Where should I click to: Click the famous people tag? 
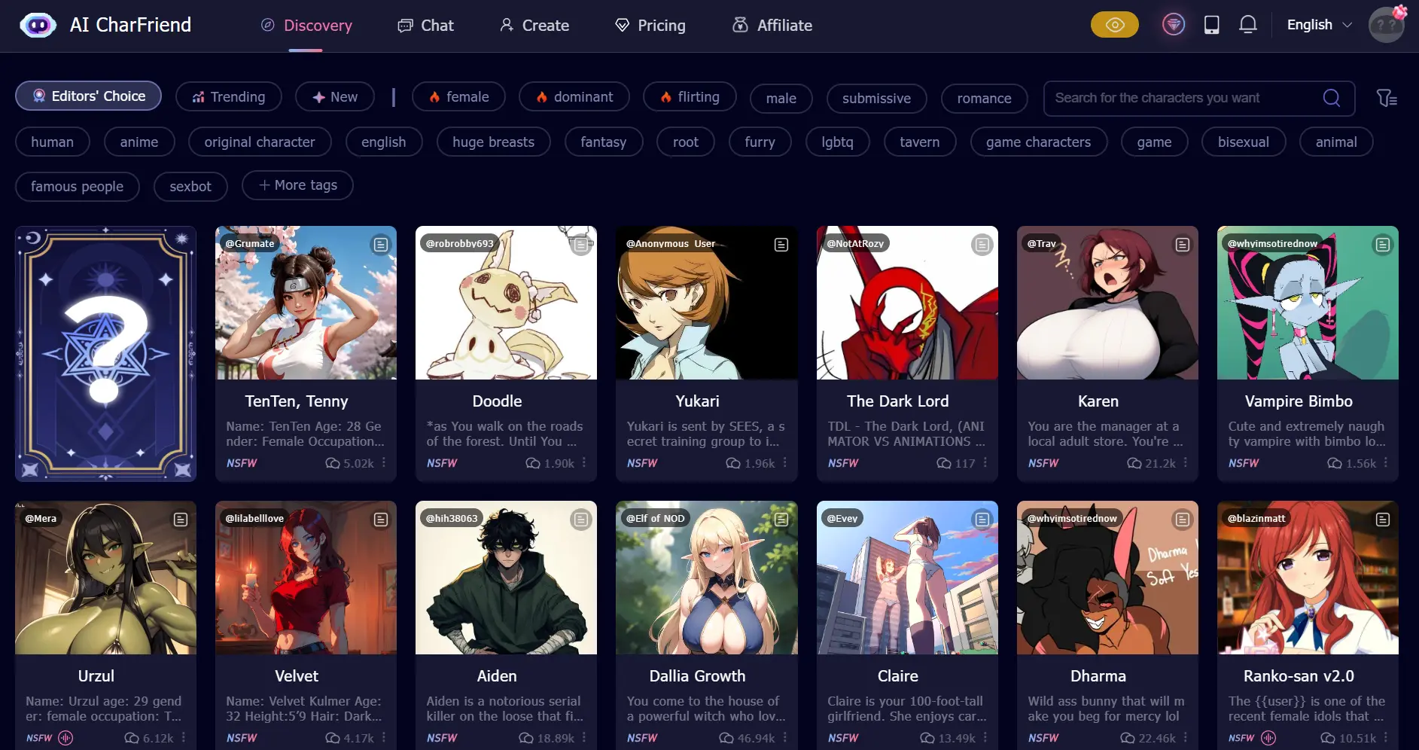coord(78,186)
